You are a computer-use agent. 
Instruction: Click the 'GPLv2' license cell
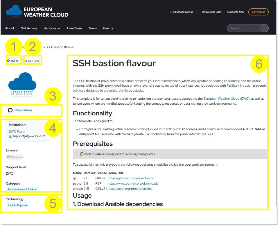(100, 178)
